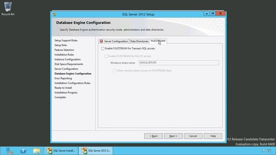Click Setup Role step in sidebar

pos(60,45)
